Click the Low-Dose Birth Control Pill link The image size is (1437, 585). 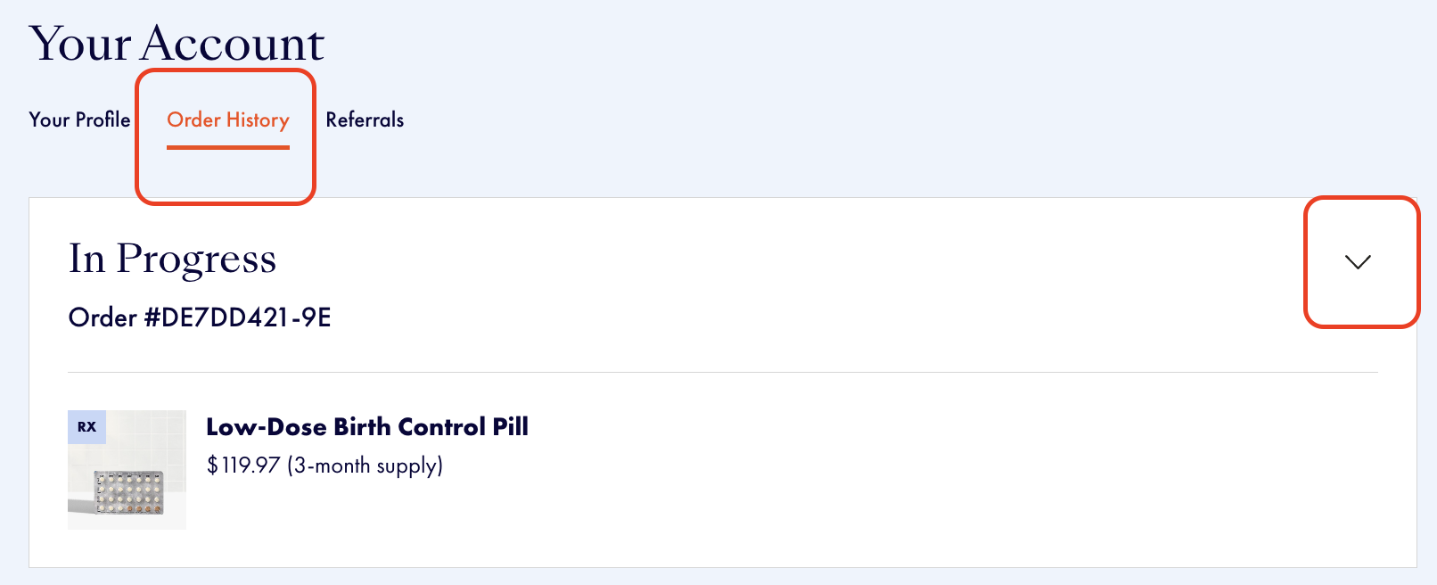pyautogui.click(x=366, y=427)
